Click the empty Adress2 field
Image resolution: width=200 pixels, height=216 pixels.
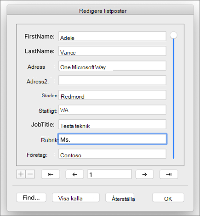(112, 80)
